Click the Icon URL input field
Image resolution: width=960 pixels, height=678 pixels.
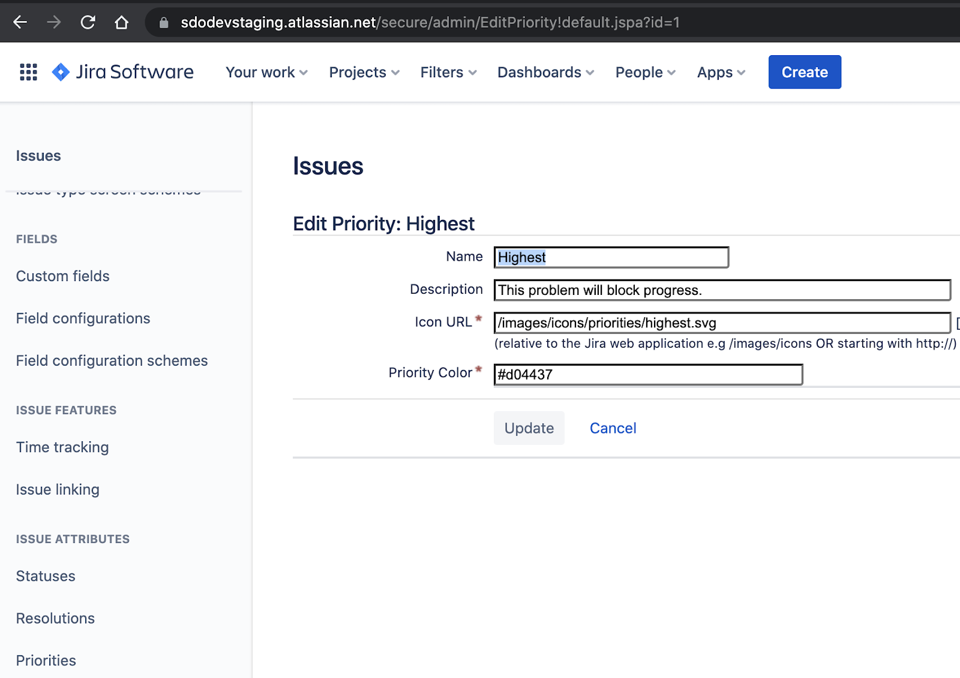click(x=722, y=323)
